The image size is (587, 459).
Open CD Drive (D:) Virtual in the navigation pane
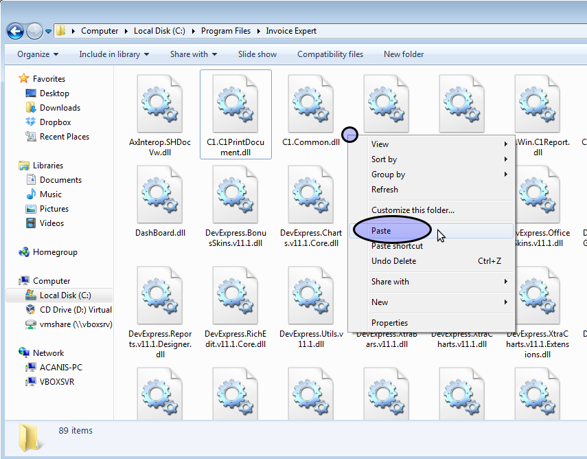(x=76, y=310)
